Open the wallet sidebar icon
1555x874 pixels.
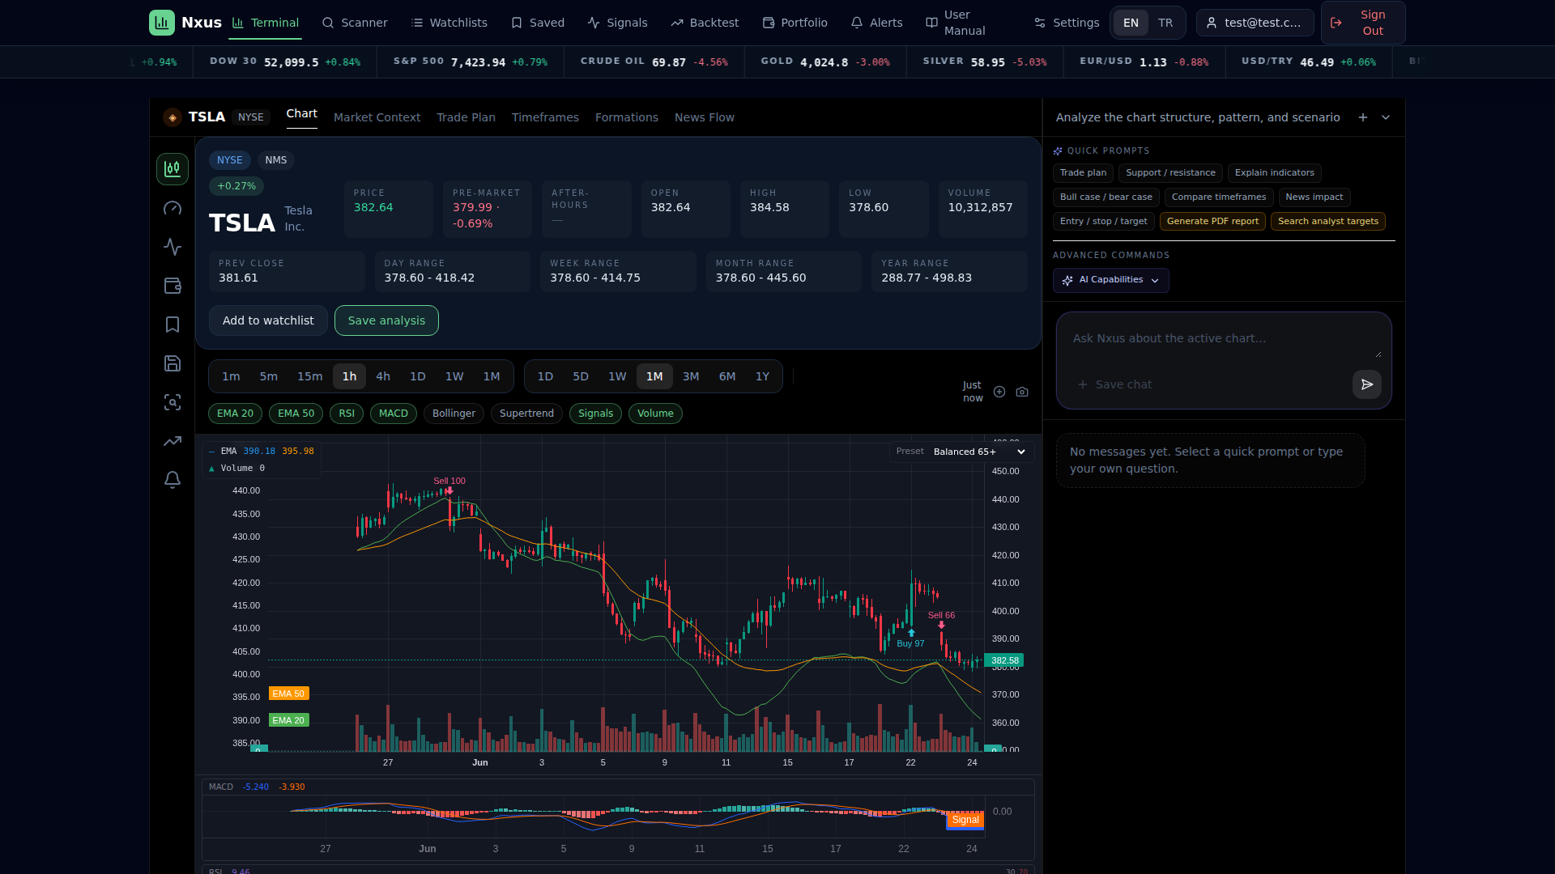(x=173, y=286)
